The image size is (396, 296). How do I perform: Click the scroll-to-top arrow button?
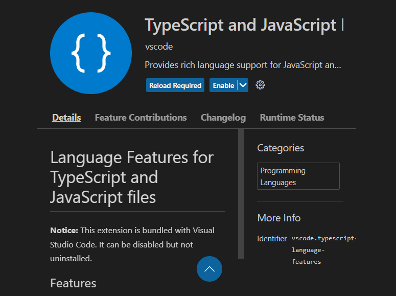coord(209,269)
